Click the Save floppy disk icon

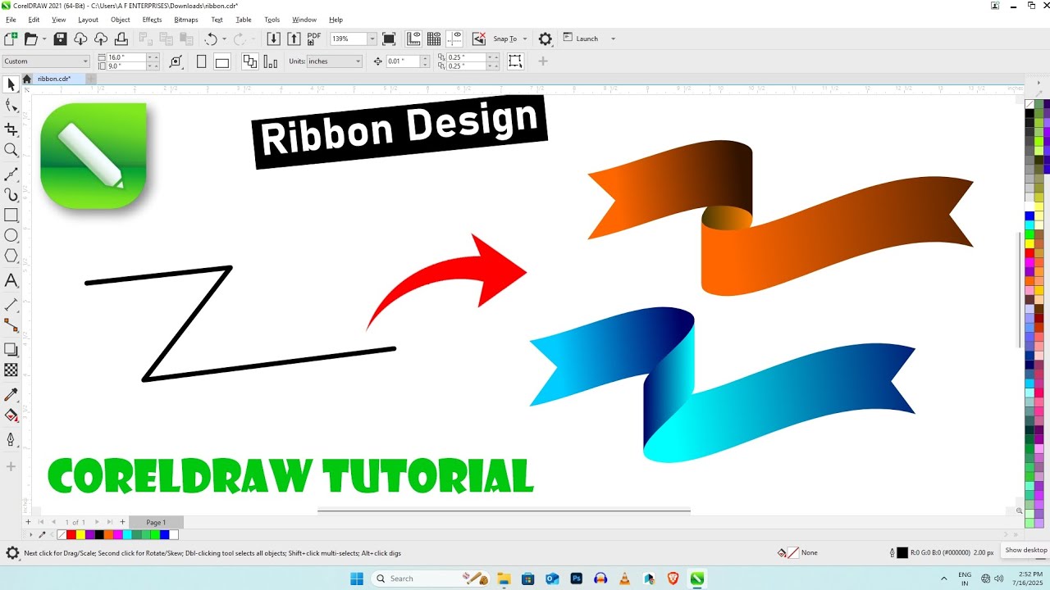[x=60, y=39]
